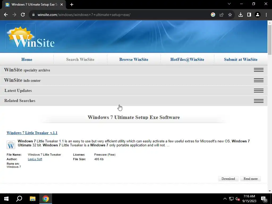Open the Windows 7 Little Tweaker v.1.1 link
The height and width of the screenshot is (204, 272).
pos(32,133)
